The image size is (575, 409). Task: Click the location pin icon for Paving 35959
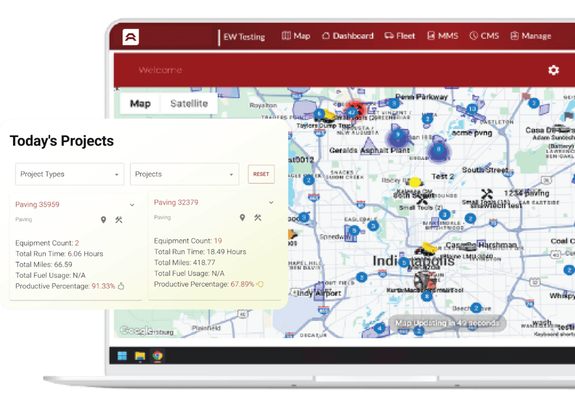click(103, 219)
